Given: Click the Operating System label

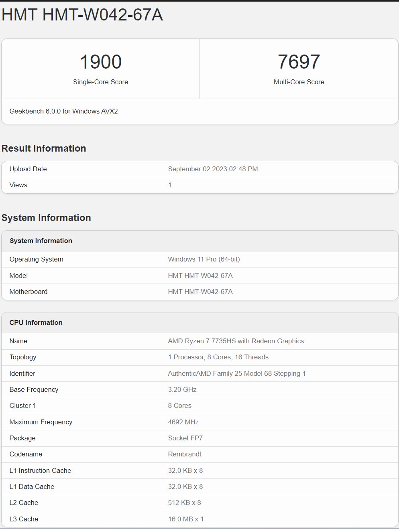Looking at the screenshot, I should (37, 259).
